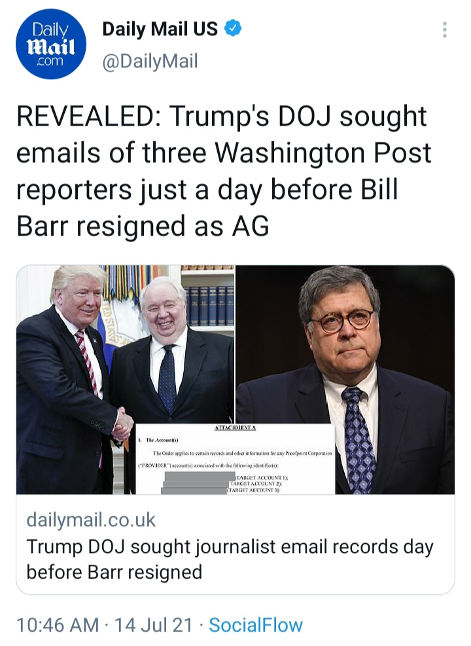471x646 pixels.
Task: Open the photo of man with glasses
Action: coord(345,379)
